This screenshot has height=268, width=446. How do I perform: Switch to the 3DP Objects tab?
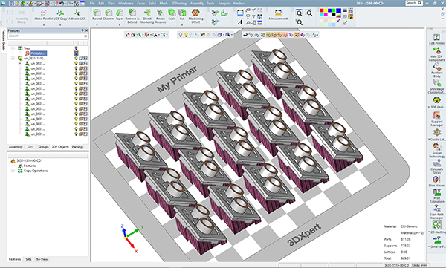[60, 147]
